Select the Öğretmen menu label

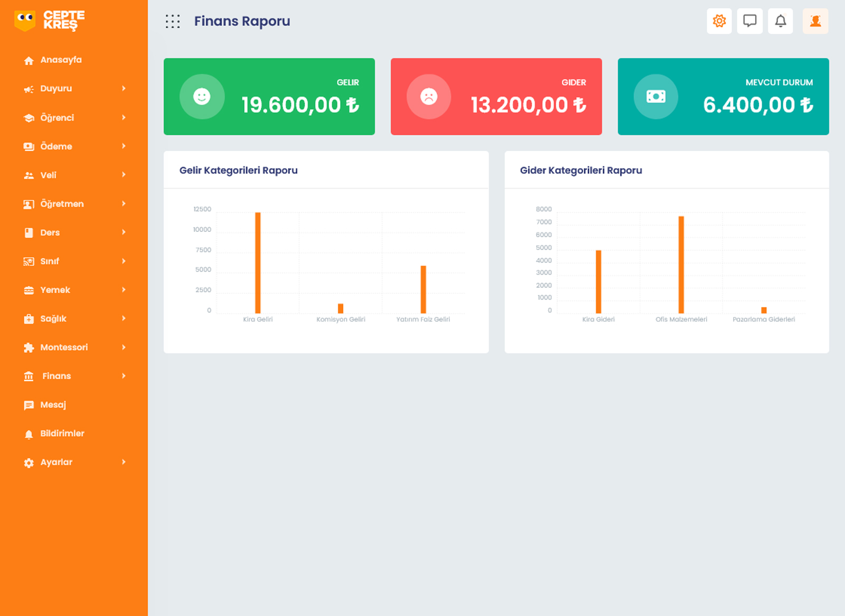pyautogui.click(x=62, y=204)
